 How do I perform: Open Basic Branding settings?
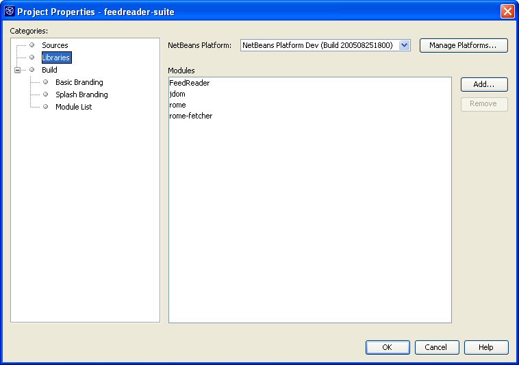[x=79, y=82]
